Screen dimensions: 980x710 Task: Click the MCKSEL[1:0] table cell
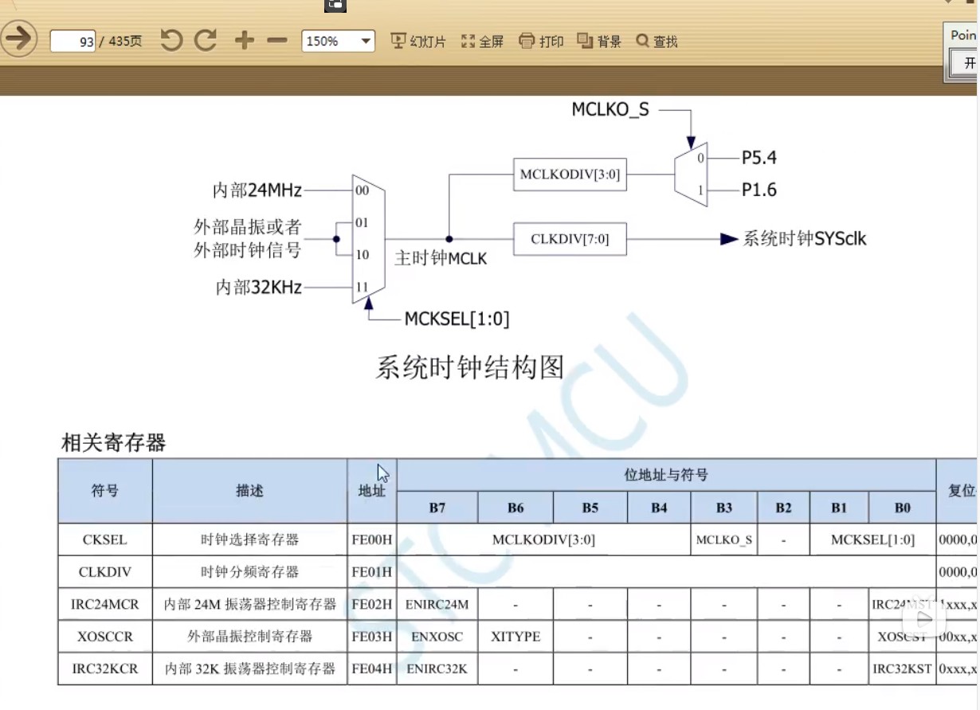coord(872,539)
